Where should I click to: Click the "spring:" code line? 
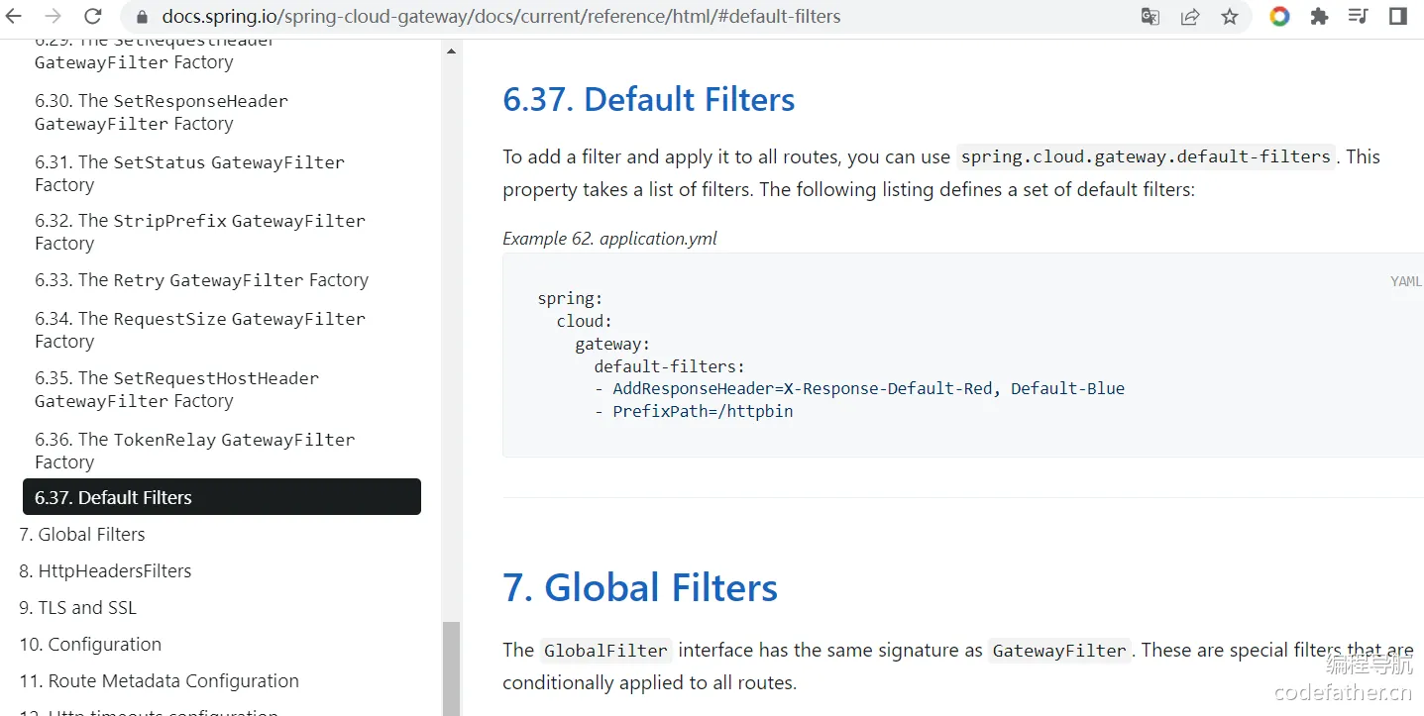pos(570,298)
